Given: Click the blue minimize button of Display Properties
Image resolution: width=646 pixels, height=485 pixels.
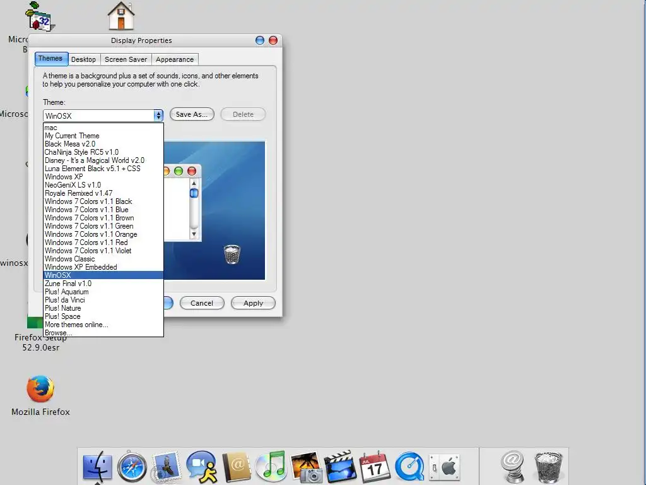Looking at the screenshot, I should (x=260, y=40).
